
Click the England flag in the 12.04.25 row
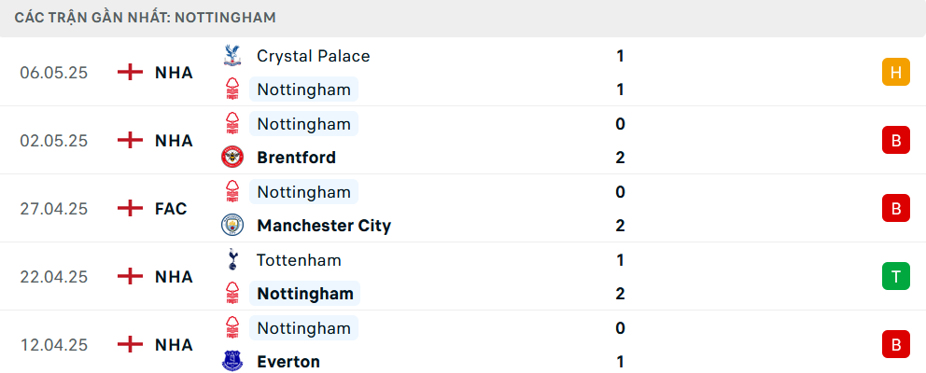point(130,344)
